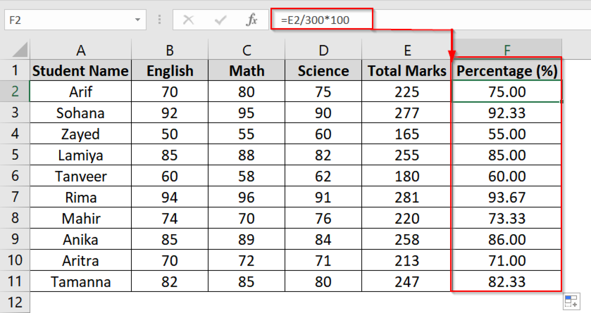The height and width of the screenshot is (313, 591).
Task: Click the Enter checkmark icon near formula bar
Action: (x=220, y=20)
